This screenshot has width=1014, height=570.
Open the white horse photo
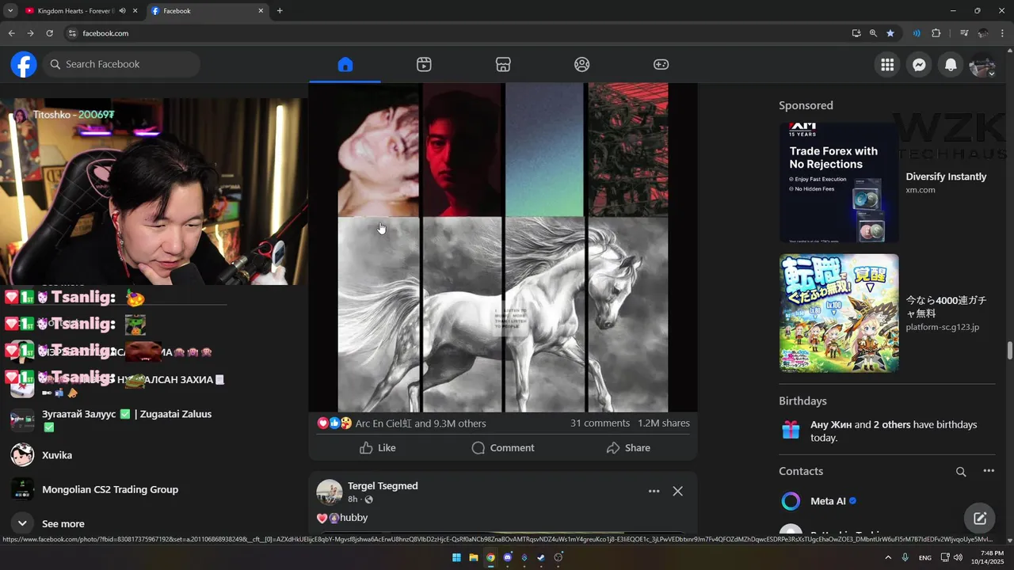pyautogui.click(x=503, y=315)
